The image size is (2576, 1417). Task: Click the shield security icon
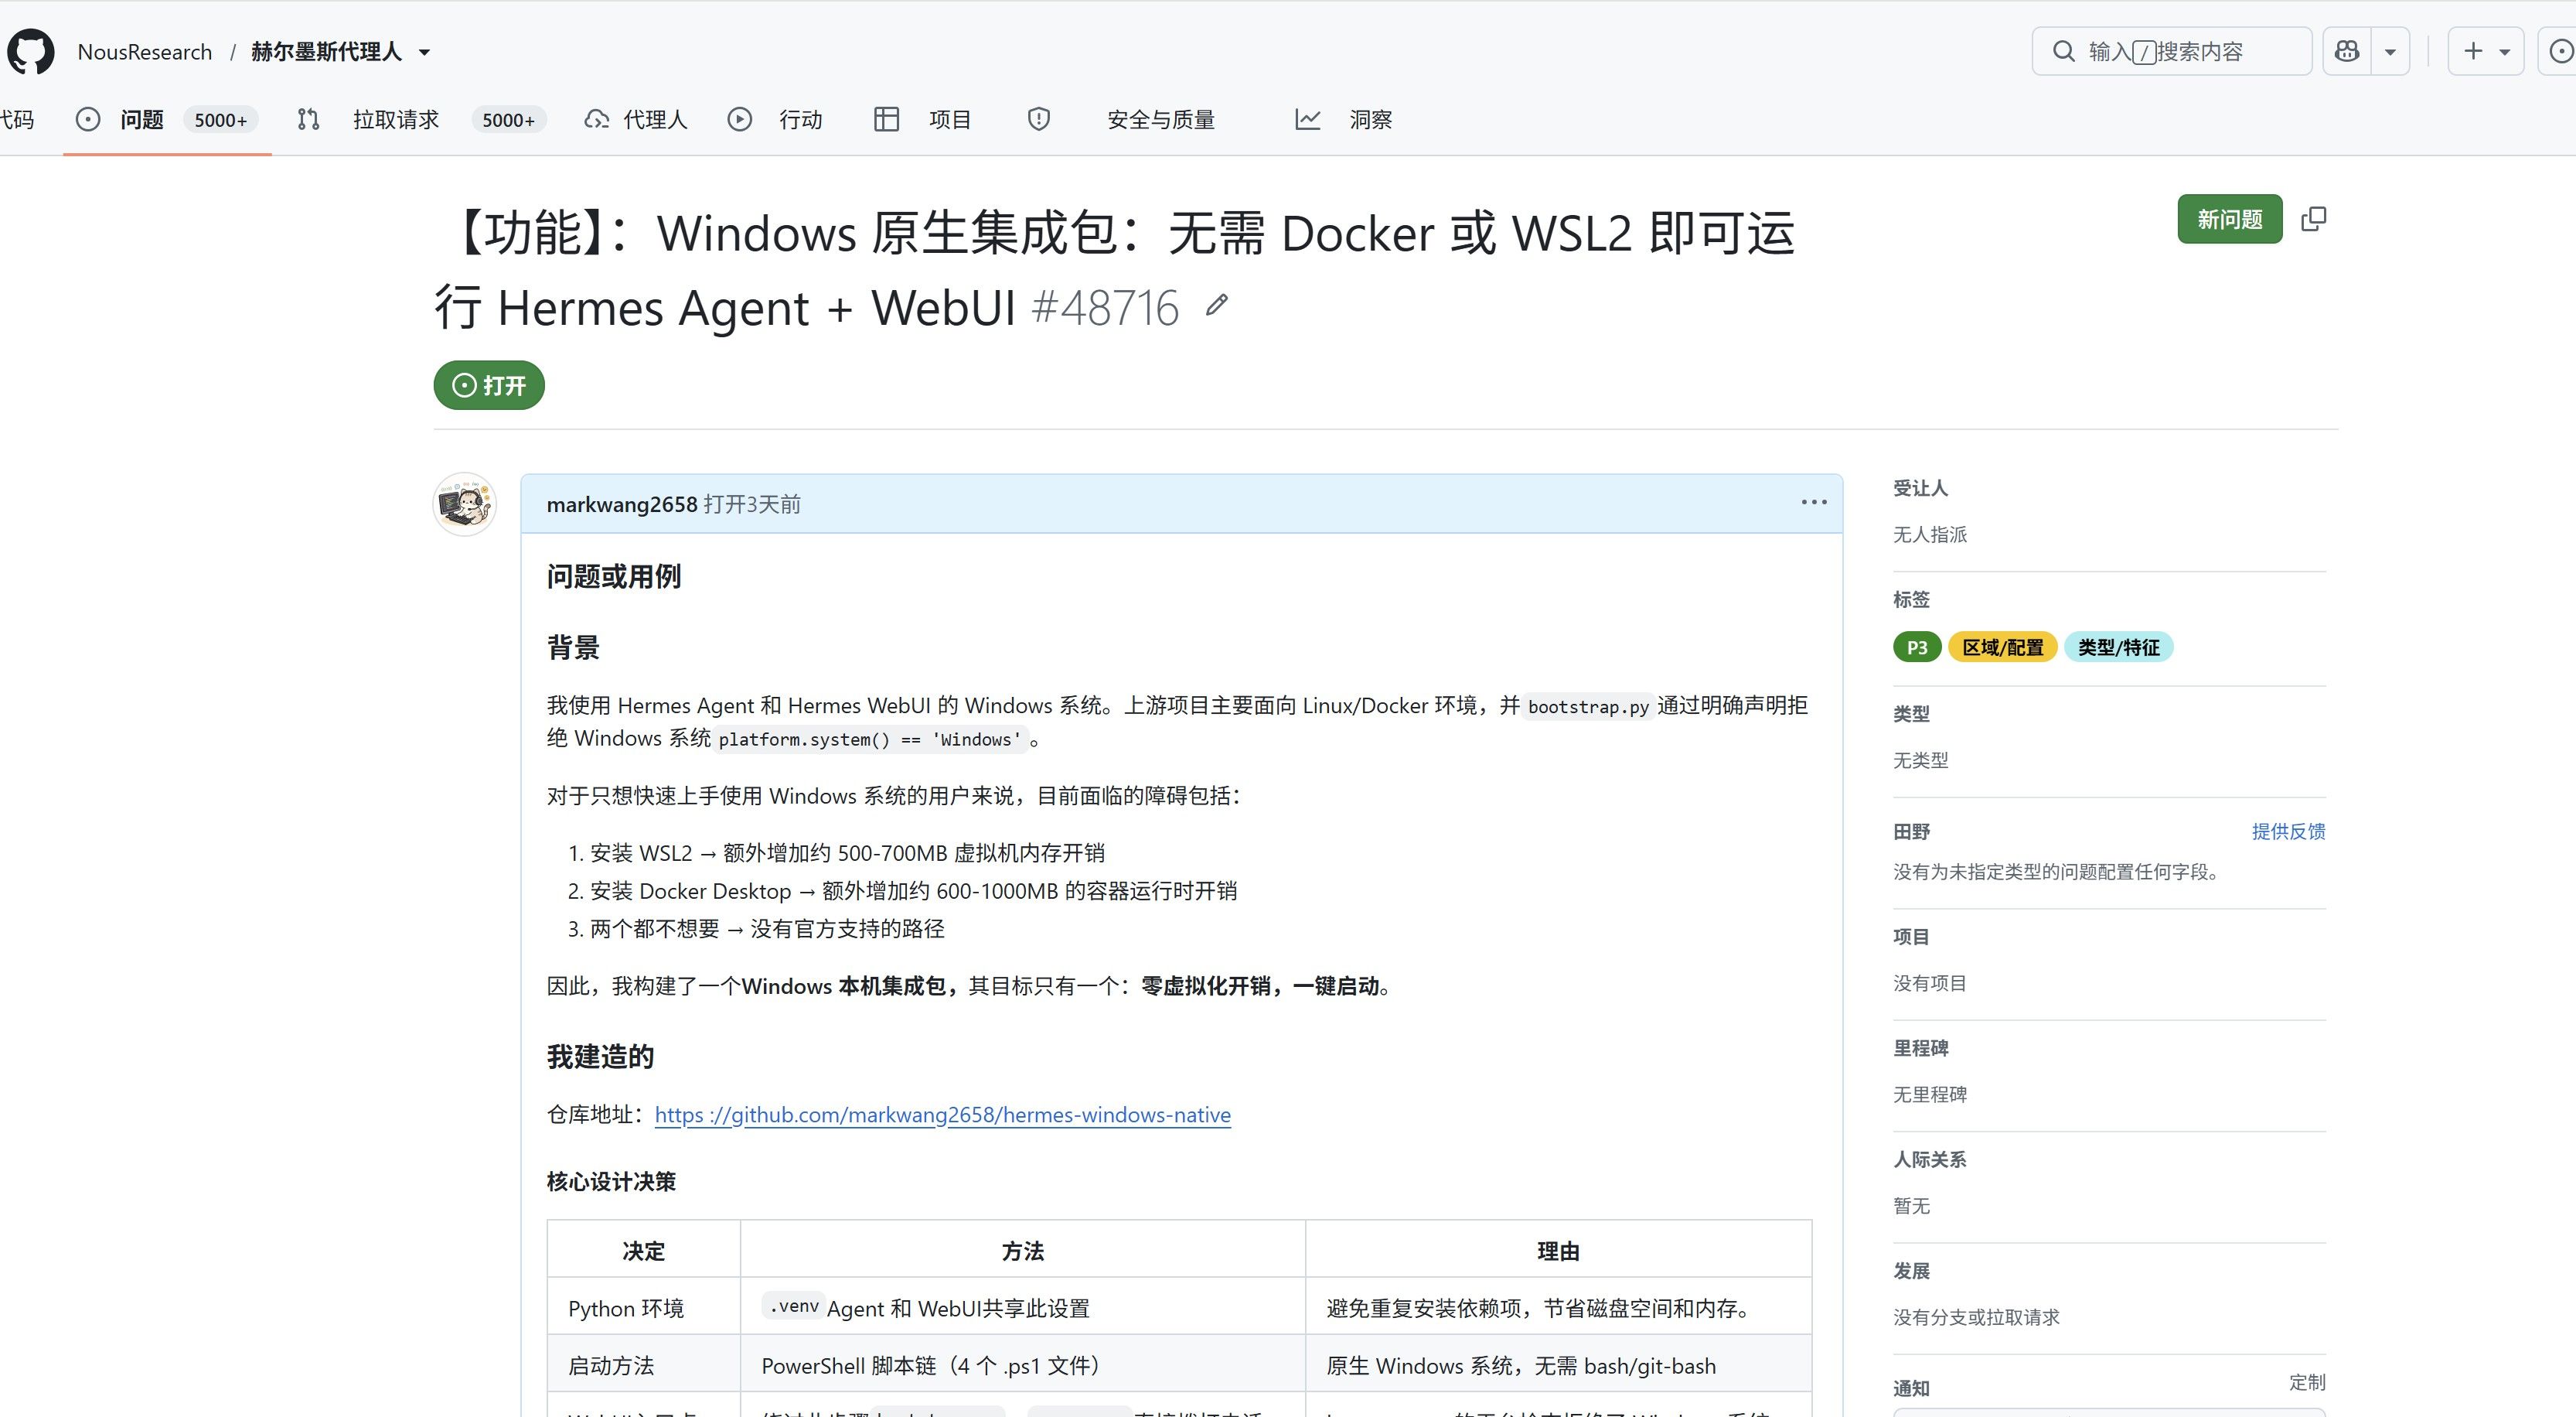tap(1039, 120)
